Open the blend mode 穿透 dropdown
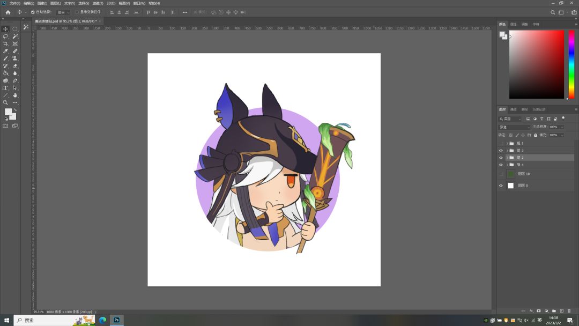The height and width of the screenshot is (326, 579). coord(514,127)
